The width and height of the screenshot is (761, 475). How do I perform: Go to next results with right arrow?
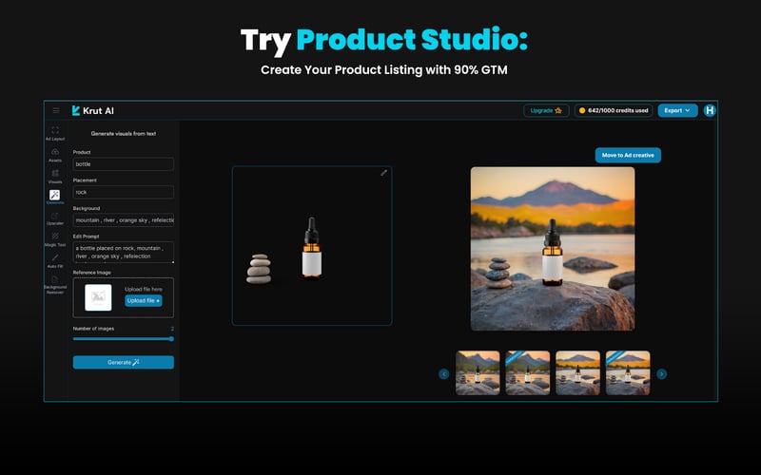pos(661,373)
